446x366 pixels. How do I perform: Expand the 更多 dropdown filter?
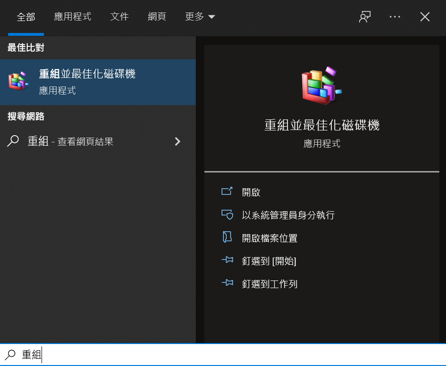(200, 17)
